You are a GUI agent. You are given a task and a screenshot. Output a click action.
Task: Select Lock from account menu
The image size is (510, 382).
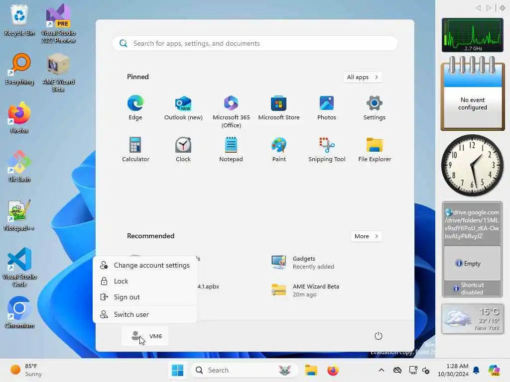145,281
